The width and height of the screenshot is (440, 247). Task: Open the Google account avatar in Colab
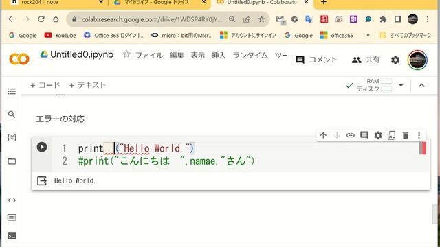coord(417,60)
